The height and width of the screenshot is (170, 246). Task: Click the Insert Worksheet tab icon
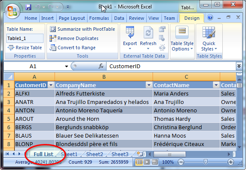click(x=139, y=154)
